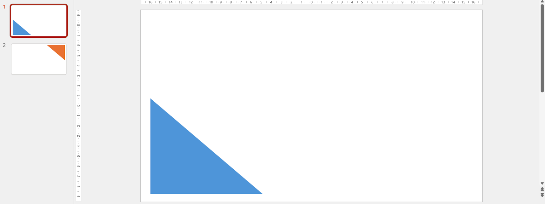Go to next slide using double down arrow
The image size is (545, 204).
click(x=542, y=195)
